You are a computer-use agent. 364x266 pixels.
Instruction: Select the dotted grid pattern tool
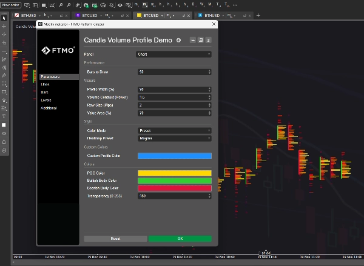pyautogui.click(x=4, y=84)
